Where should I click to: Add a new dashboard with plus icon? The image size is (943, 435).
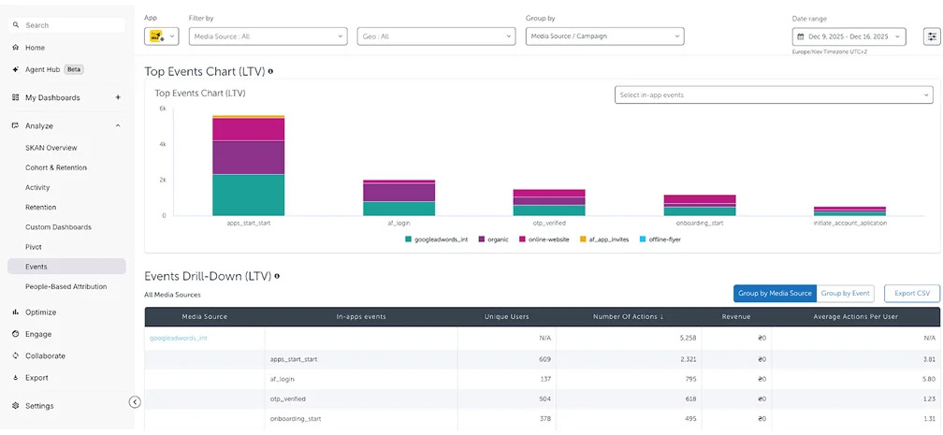pos(117,97)
